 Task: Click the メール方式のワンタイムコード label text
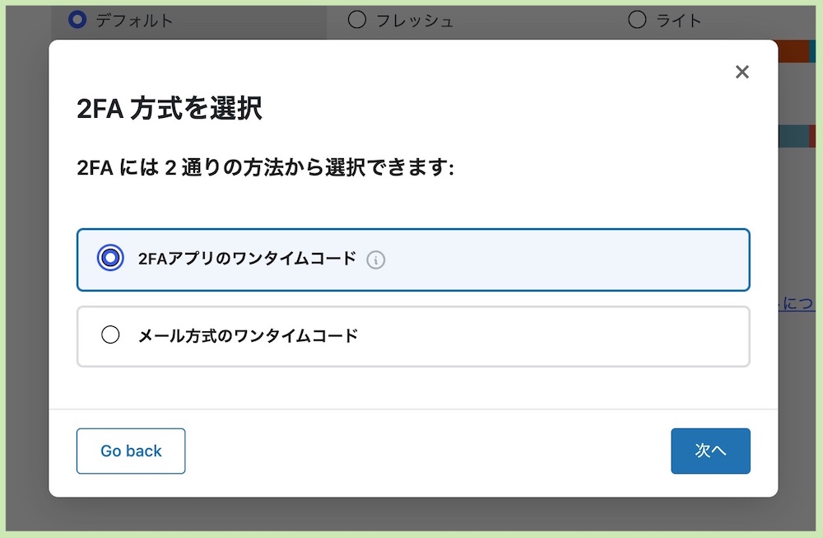coord(248,335)
